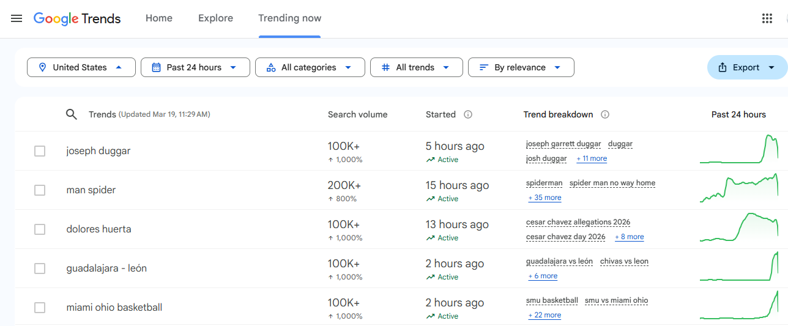This screenshot has height=326, width=788.
Task: Open the chivas vs leon breakdown link
Action: (x=624, y=261)
